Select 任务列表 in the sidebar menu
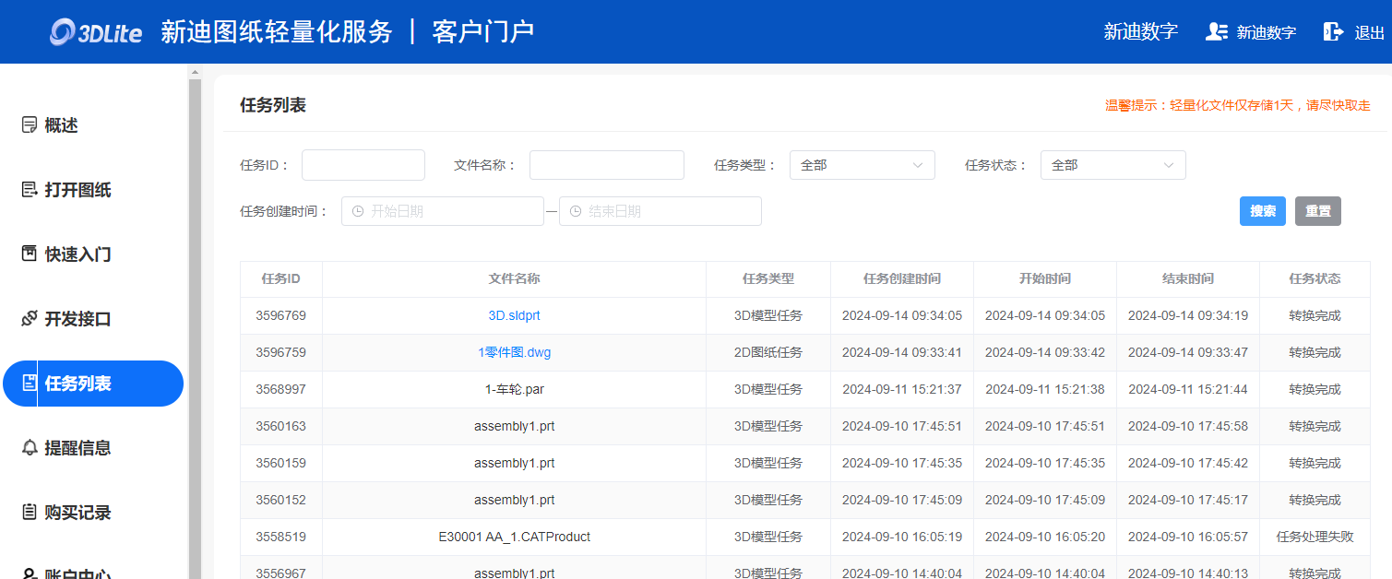Image resolution: width=1392 pixels, height=579 pixels. pos(92,384)
